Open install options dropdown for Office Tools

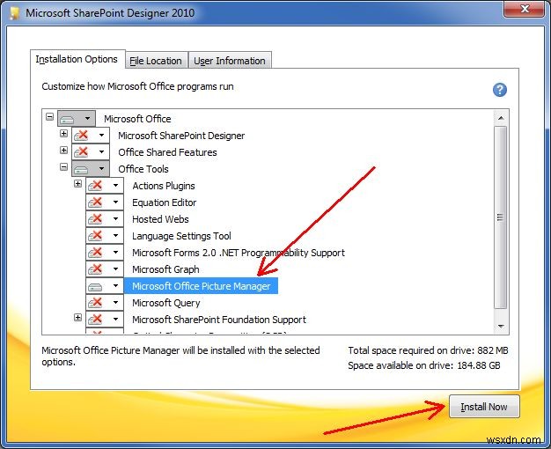(x=101, y=169)
